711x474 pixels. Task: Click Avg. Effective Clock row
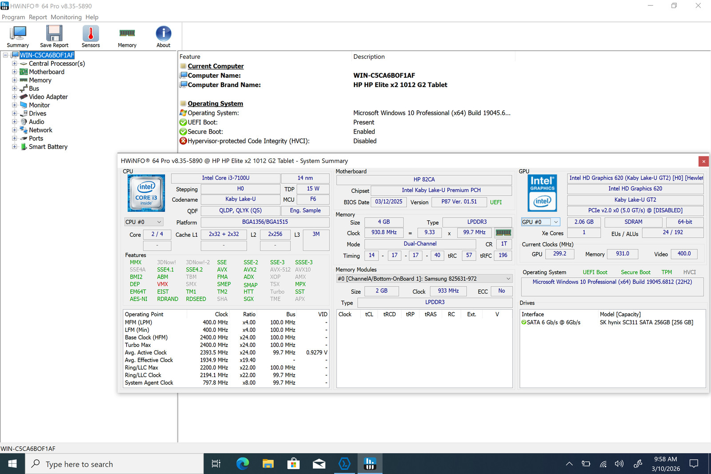[226, 360]
